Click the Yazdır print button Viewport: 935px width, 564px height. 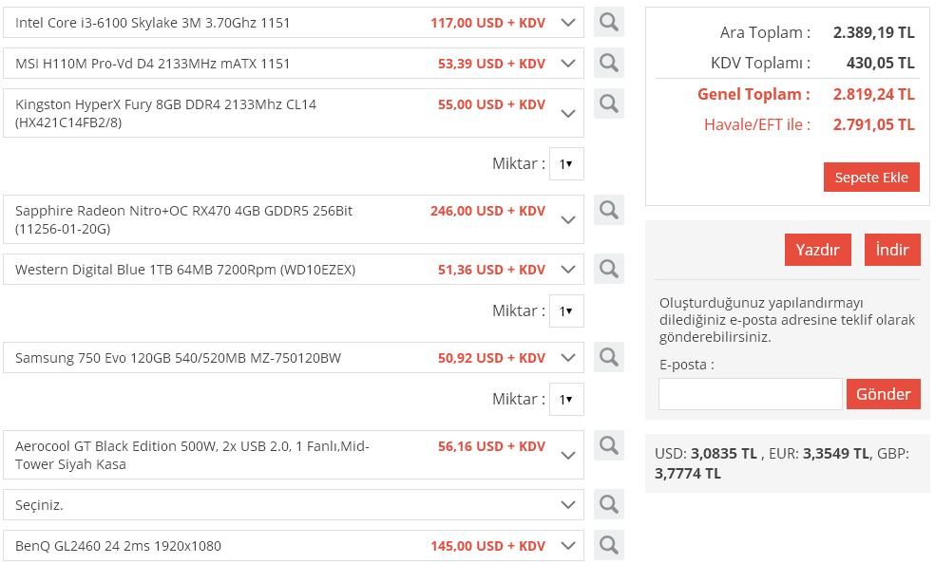click(817, 250)
